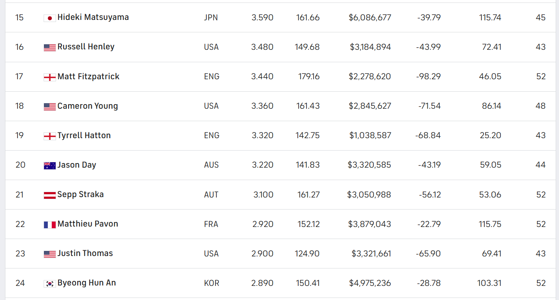Viewport: 559px width, 300px height.
Task: Click Justin Thomas's name link
Action: click(x=85, y=253)
